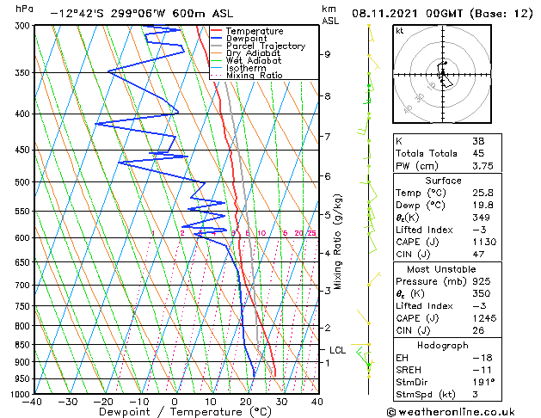Select the surface CIN value 47

(478, 255)
